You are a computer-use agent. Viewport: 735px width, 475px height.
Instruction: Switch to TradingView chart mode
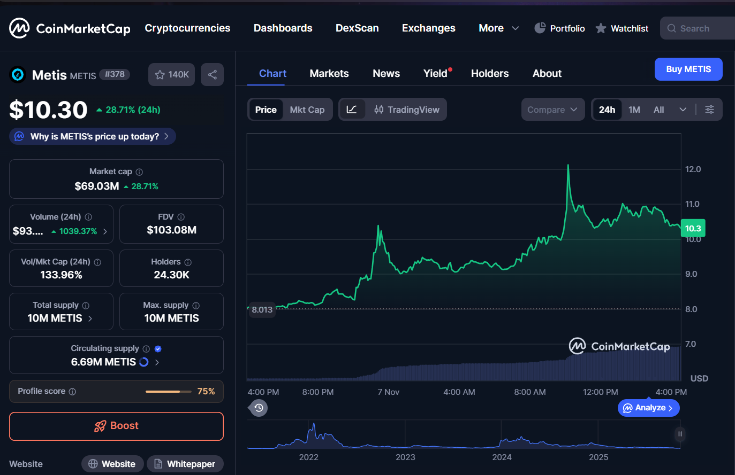click(x=407, y=110)
